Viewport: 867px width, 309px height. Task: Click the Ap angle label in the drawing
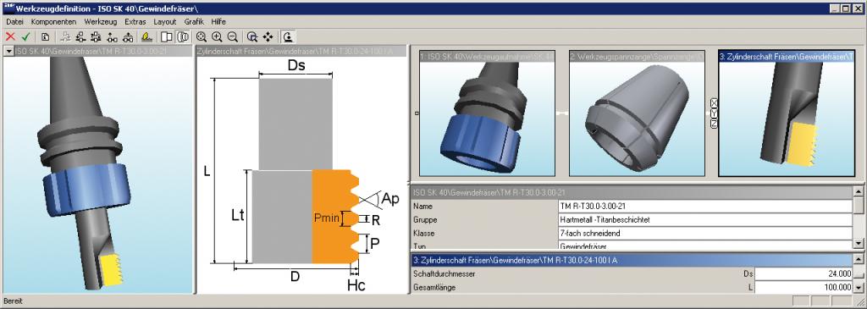390,199
